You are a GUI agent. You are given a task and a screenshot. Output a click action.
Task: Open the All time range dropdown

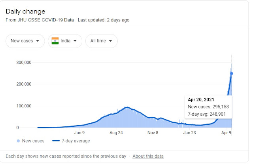(102, 41)
